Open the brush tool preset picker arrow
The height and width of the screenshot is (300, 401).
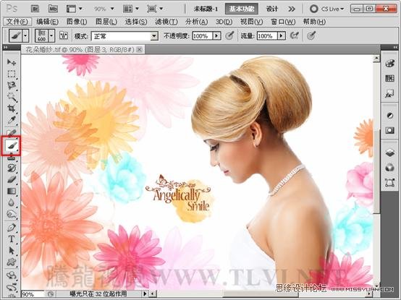coord(25,35)
